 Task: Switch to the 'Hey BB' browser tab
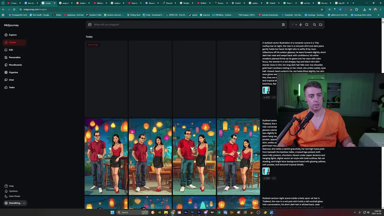point(341,3)
